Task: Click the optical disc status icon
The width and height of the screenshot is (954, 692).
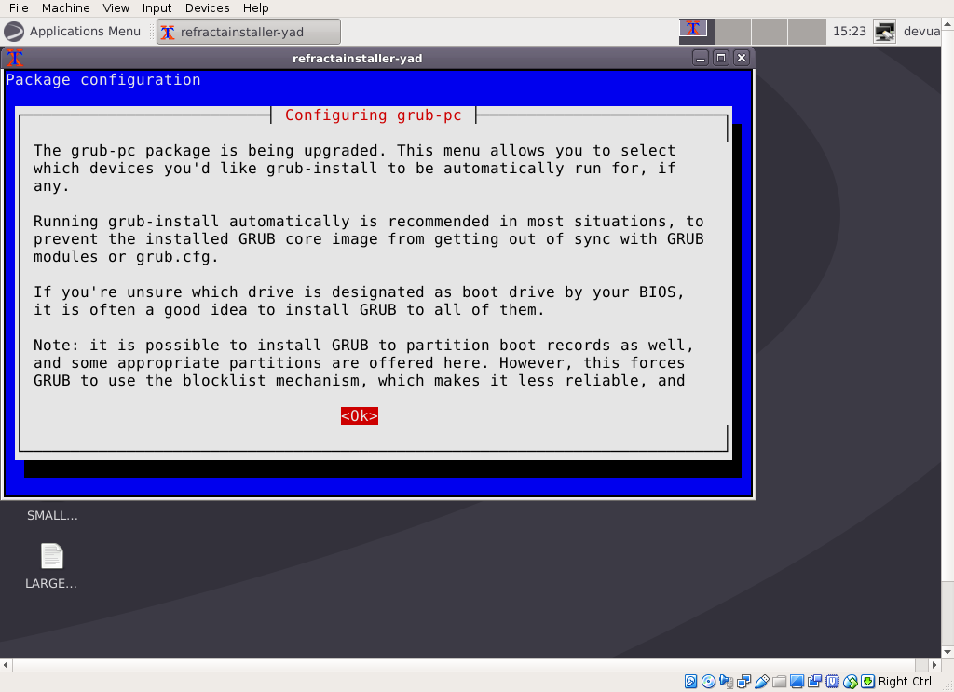Action: [x=708, y=682]
